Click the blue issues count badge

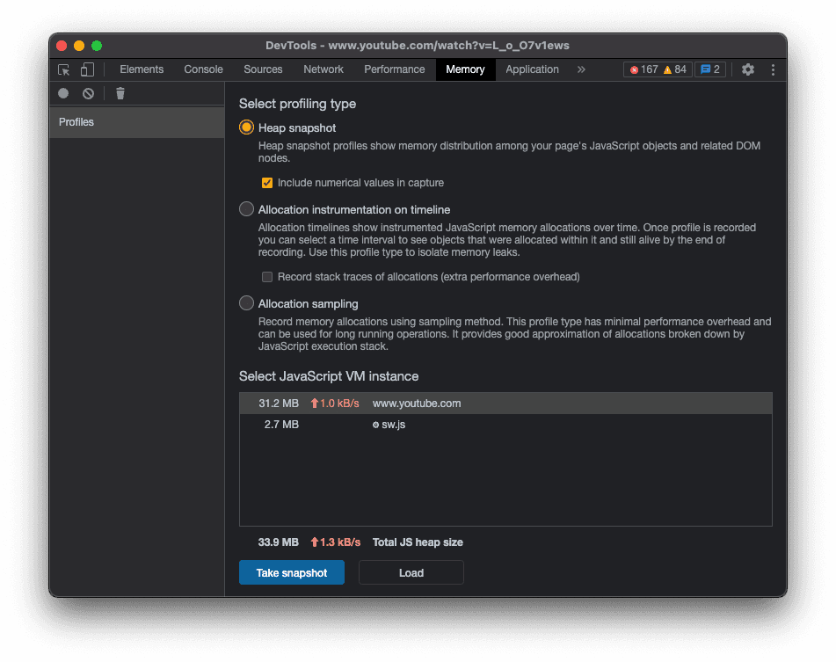click(x=709, y=69)
